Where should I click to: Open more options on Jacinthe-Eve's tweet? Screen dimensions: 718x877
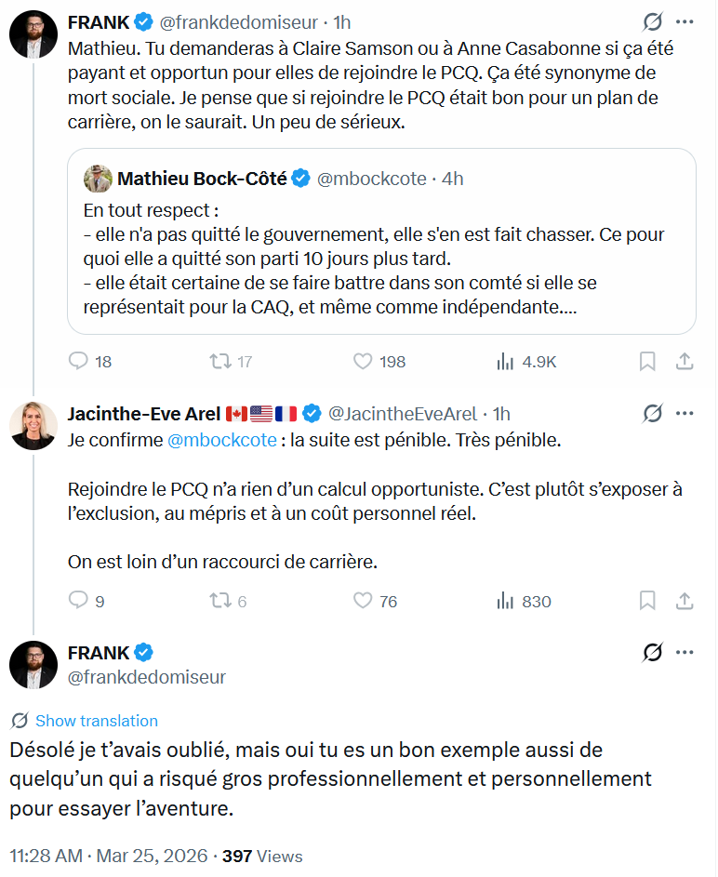685,413
